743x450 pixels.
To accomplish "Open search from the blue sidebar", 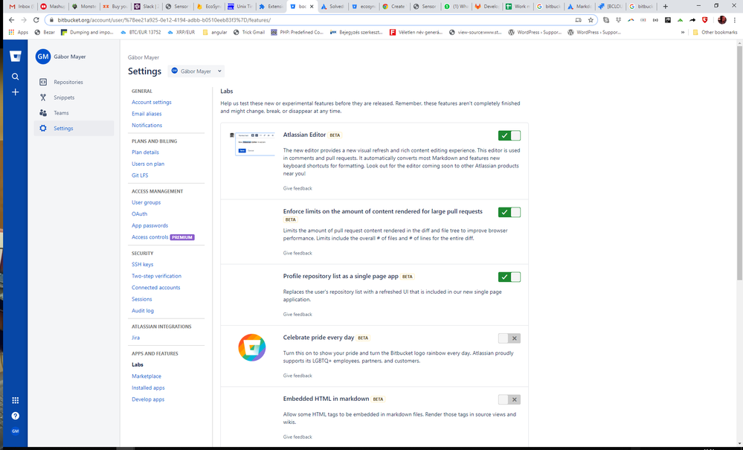I will tap(15, 77).
